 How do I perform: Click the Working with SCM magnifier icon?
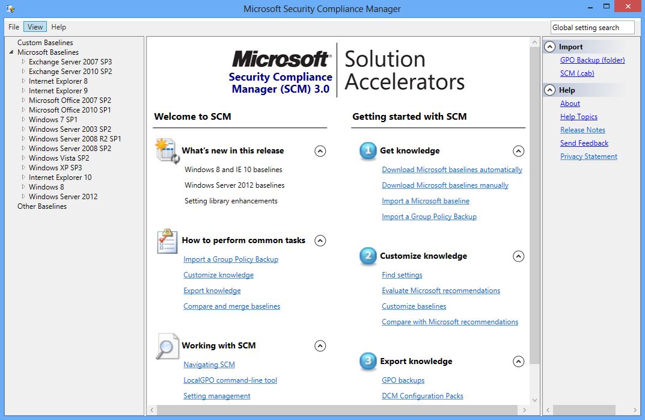[167, 346]
